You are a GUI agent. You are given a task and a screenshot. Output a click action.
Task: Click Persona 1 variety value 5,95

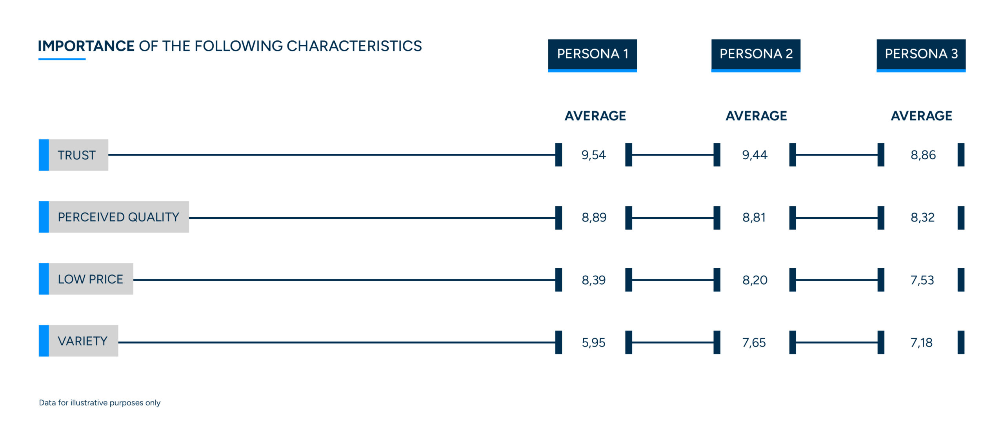tap(593, 343)
